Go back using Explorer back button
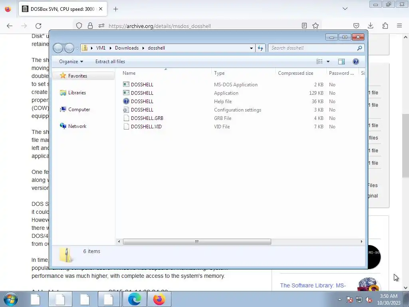The width and height of the screenshot is (409, 307). (x=58, y=48)
